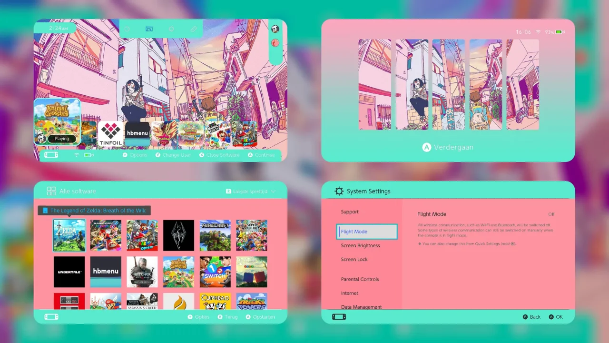
Task: Toggle the Flight Mode Off setting
Action: [551, 214]
